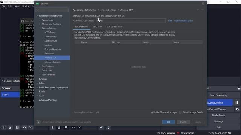Expand Quick Lists tree node

(40, 70)
